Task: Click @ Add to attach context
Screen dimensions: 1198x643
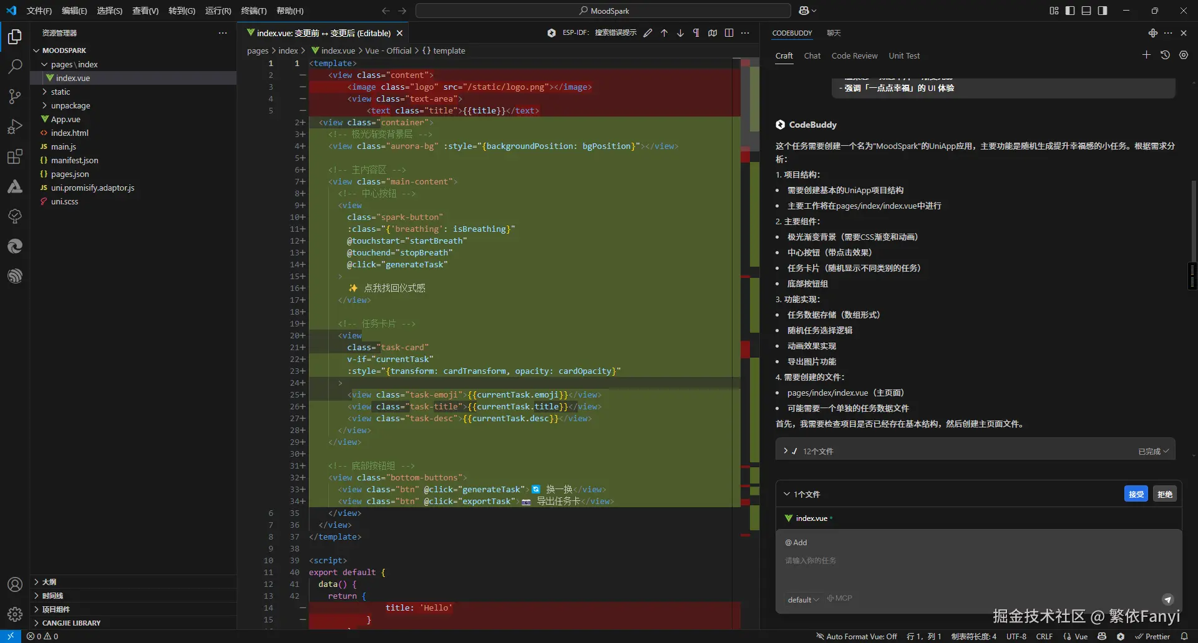Action: pyautogui.click(x=796, y=543)
